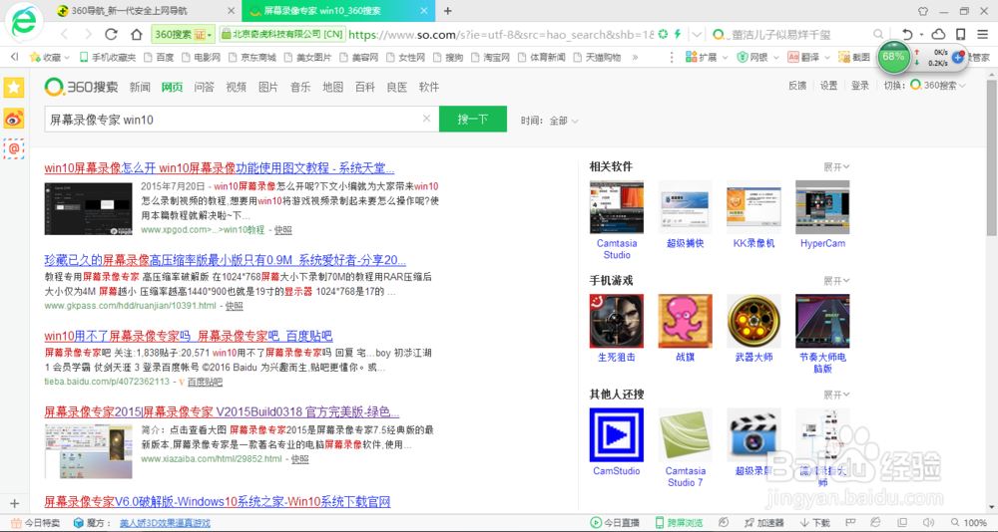Go to the browser home page icon
Image resolution: width=998 pixels, height=532 pixels.
tap(136, 34)
